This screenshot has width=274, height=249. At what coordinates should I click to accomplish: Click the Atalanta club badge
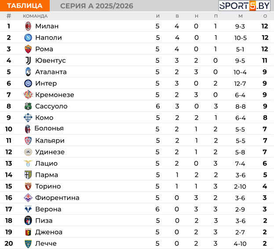(x=28, y=72)
